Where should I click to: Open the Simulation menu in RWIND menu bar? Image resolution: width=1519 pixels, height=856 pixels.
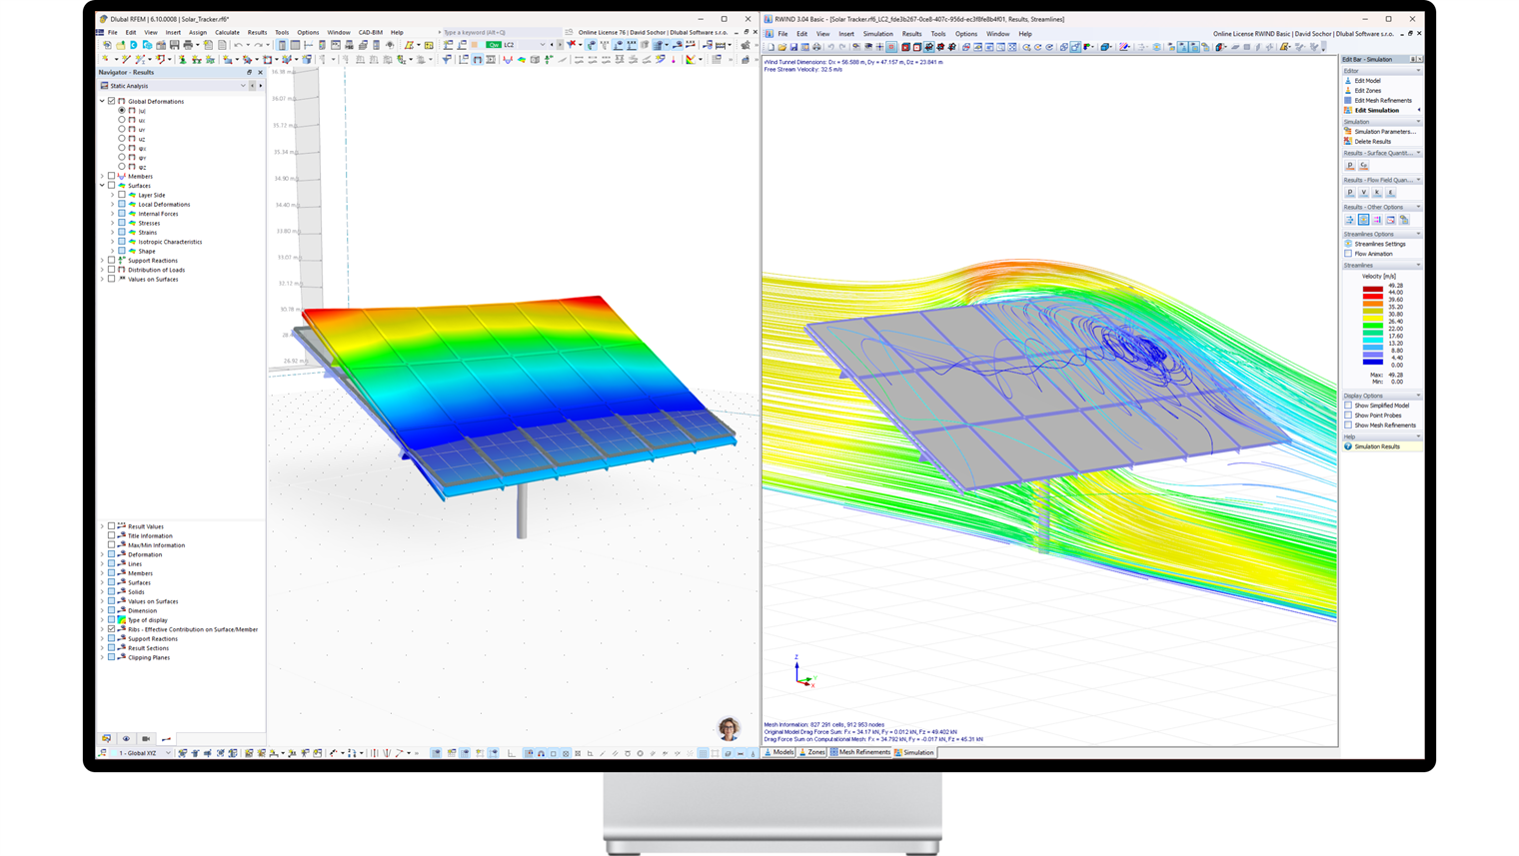pyautogui.click(x=879, y=33)
